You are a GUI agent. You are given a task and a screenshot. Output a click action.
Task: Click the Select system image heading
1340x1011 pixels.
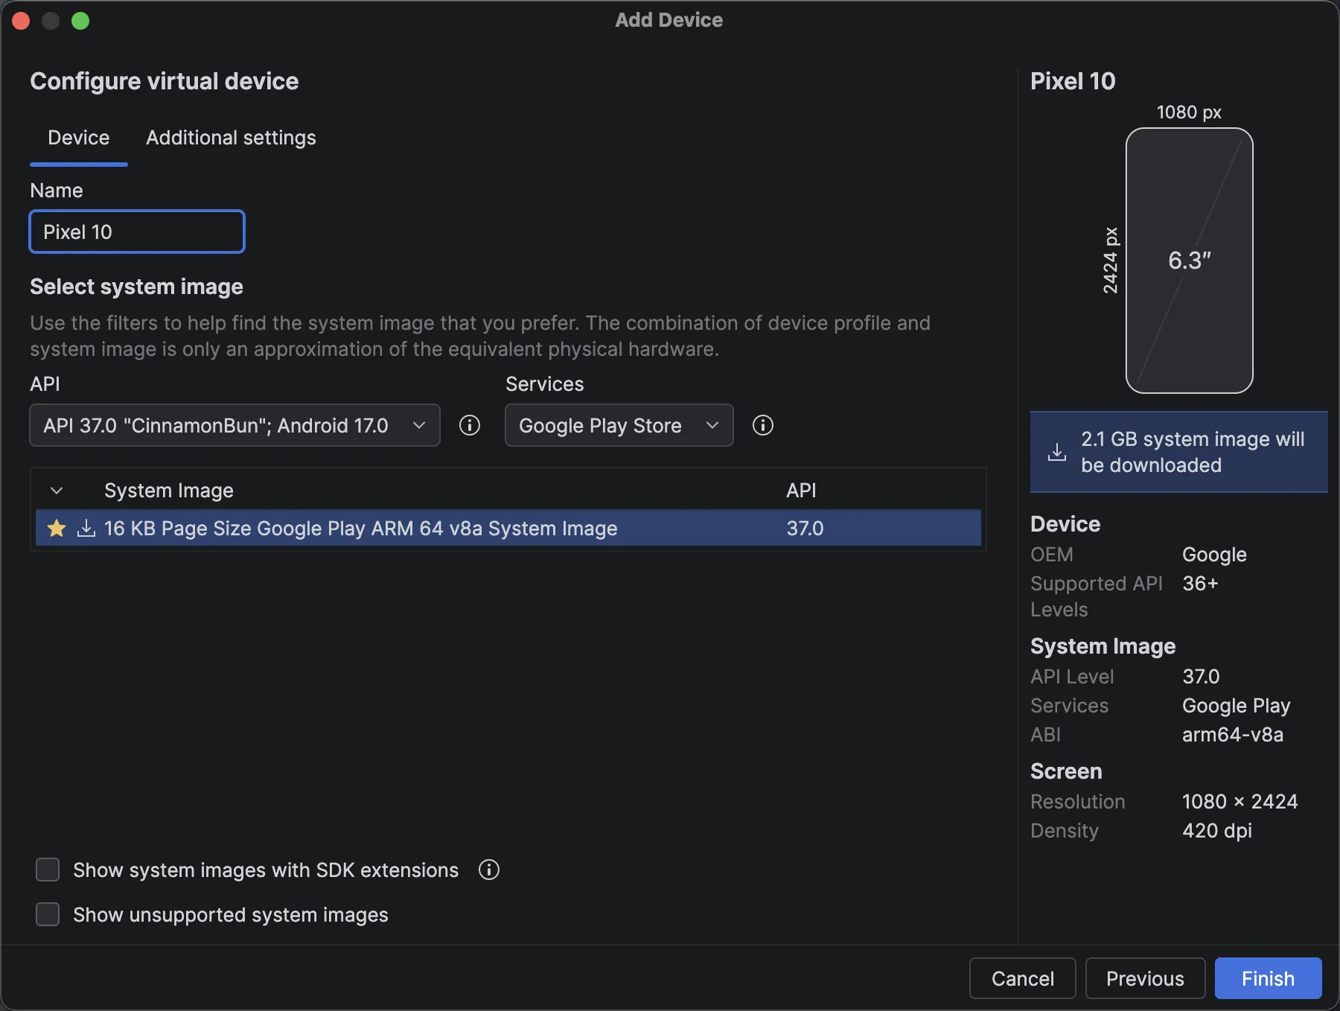(x=136, y=287)
